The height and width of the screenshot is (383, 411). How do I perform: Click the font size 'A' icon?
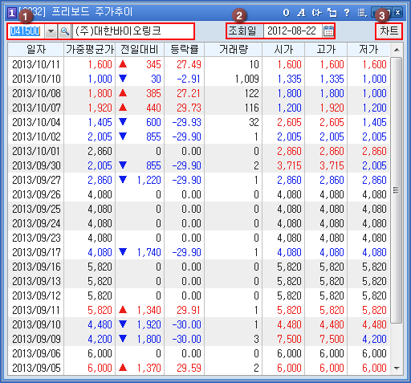[301, 13]
